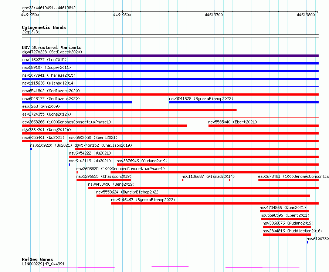This screenshot has width=329, height=272.
Task: Click nsv5553624 (ByrskaBishop2022) label
Action: tap(128, 192)
